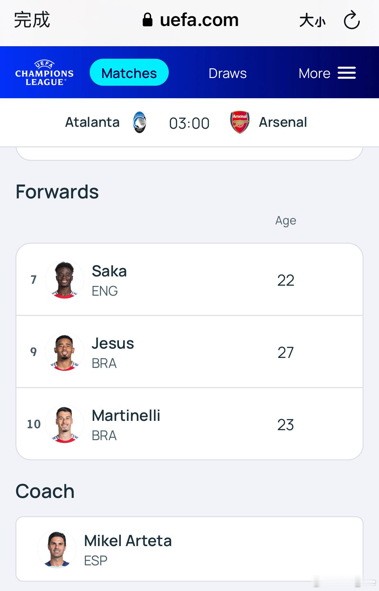This screenshot has height=591, width=379.
Task: Tap 完成 to close the browser view
Action: point(32,20)
